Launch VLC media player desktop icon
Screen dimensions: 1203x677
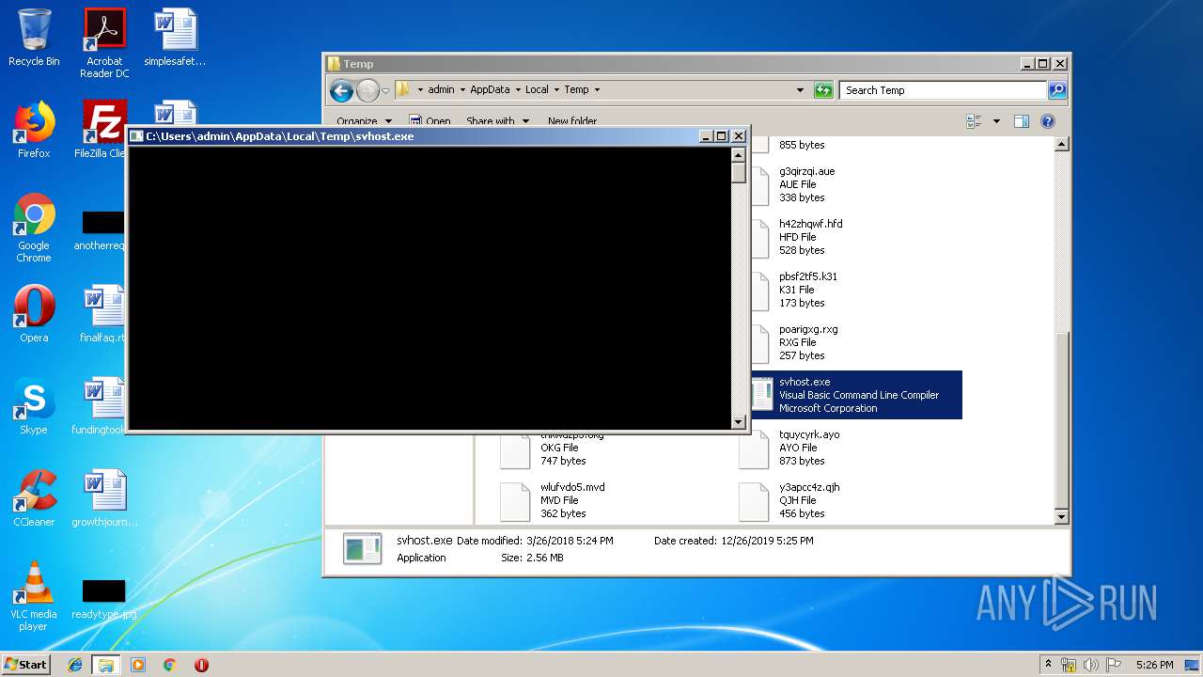pos(34,597)
